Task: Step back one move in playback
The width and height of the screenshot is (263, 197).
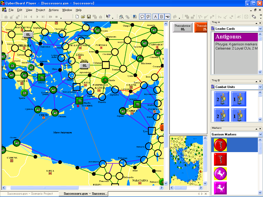Action: [31, 17]
